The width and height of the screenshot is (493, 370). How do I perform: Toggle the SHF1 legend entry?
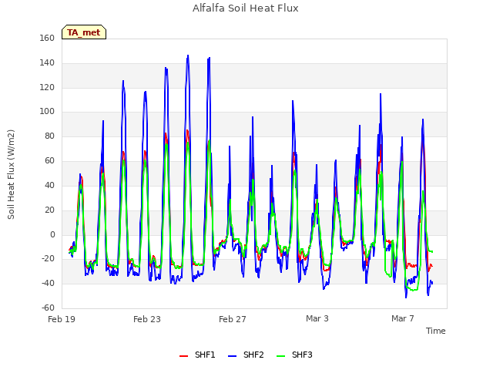(x=197, y=355)
